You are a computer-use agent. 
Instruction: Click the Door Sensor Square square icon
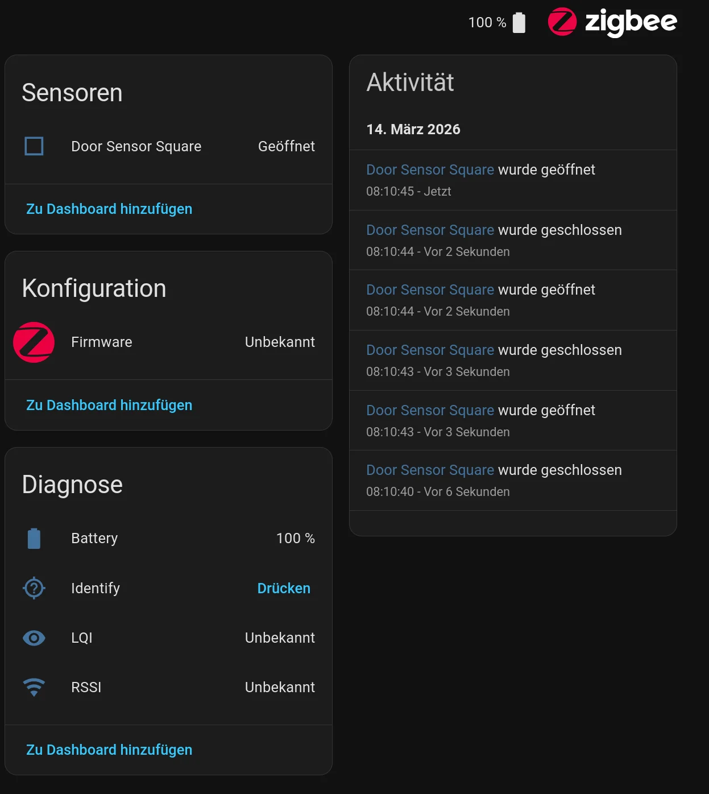[34, 146]
